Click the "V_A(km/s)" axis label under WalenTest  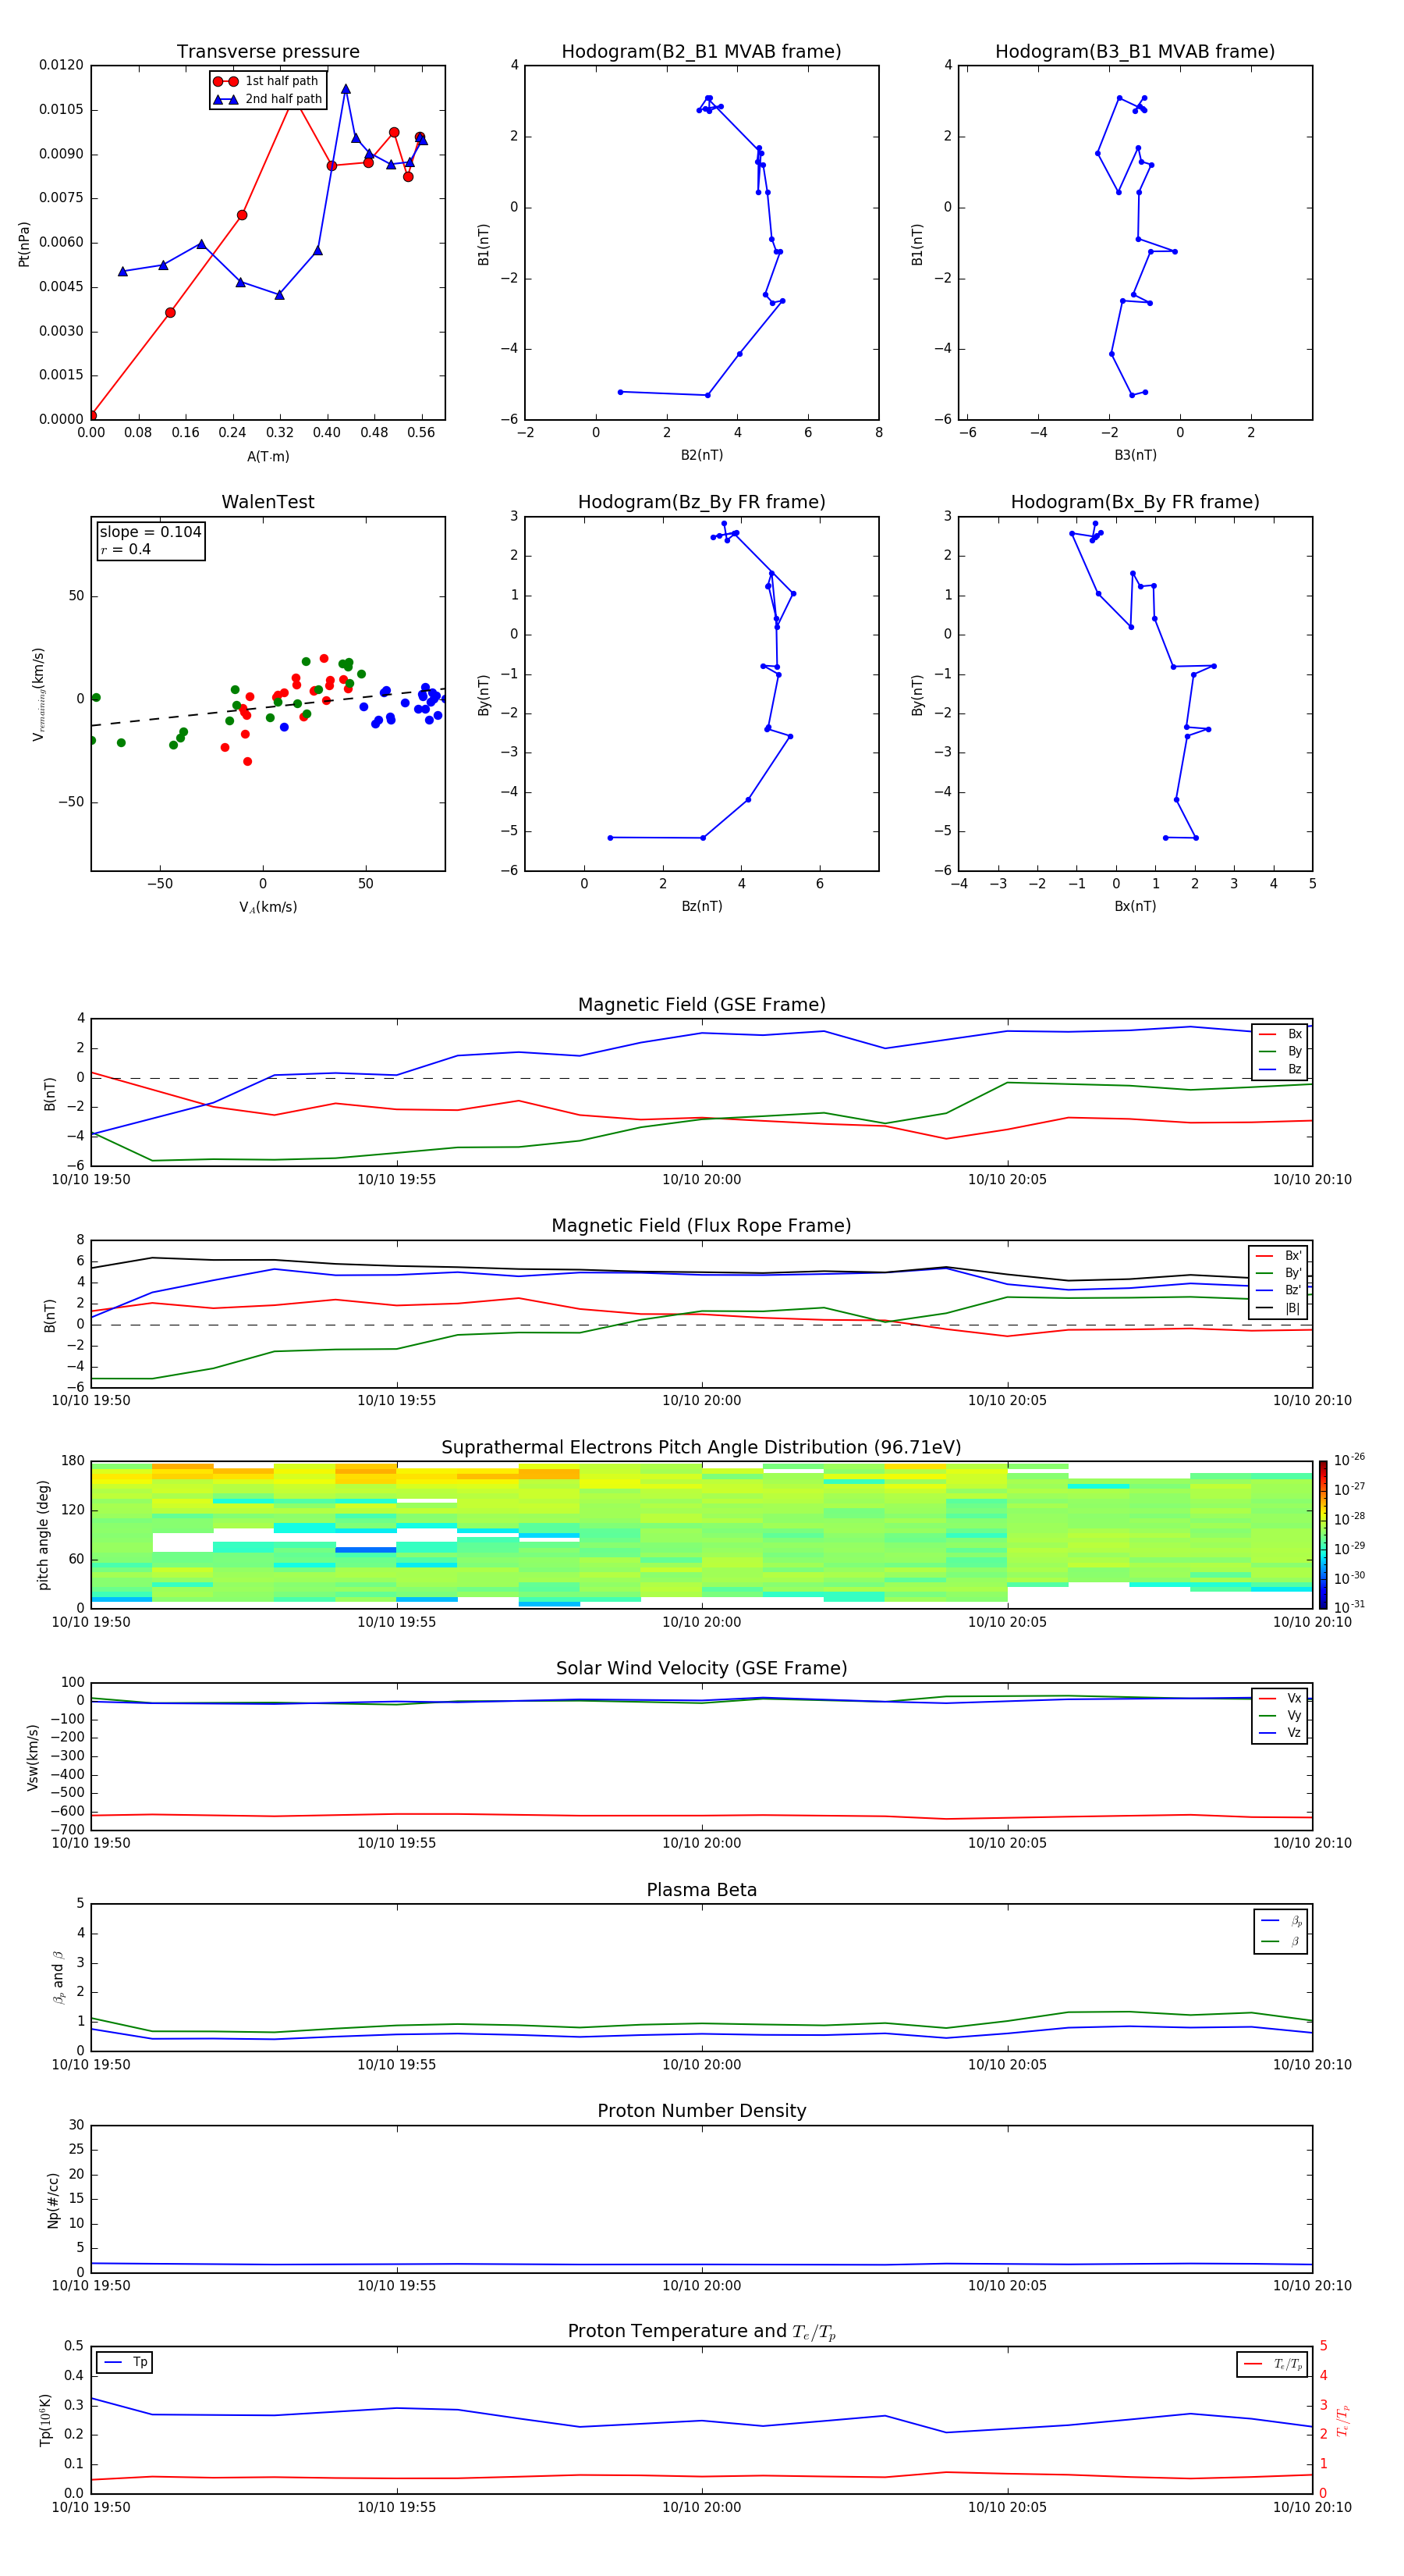(x=268, y=907)
